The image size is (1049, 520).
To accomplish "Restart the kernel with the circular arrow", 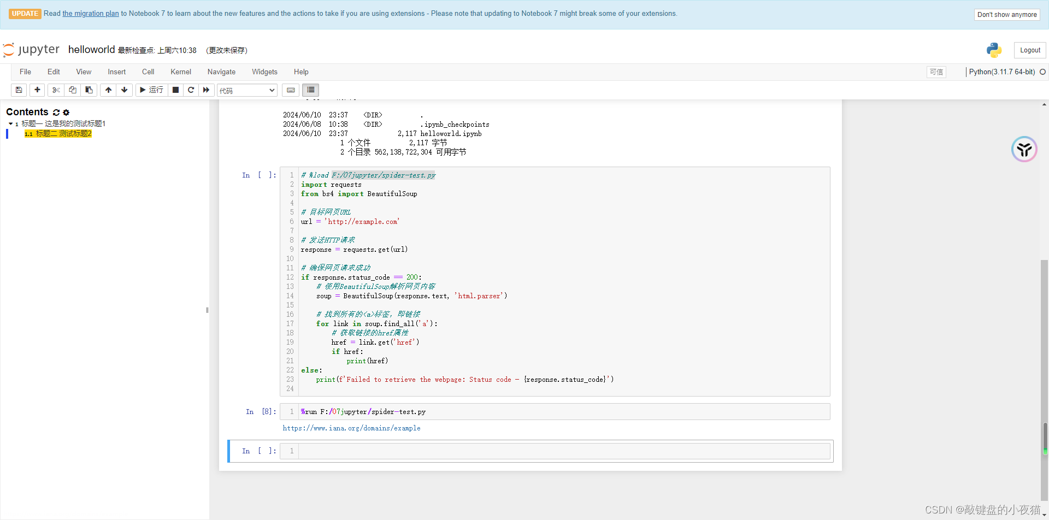I will tap(191, 90).
